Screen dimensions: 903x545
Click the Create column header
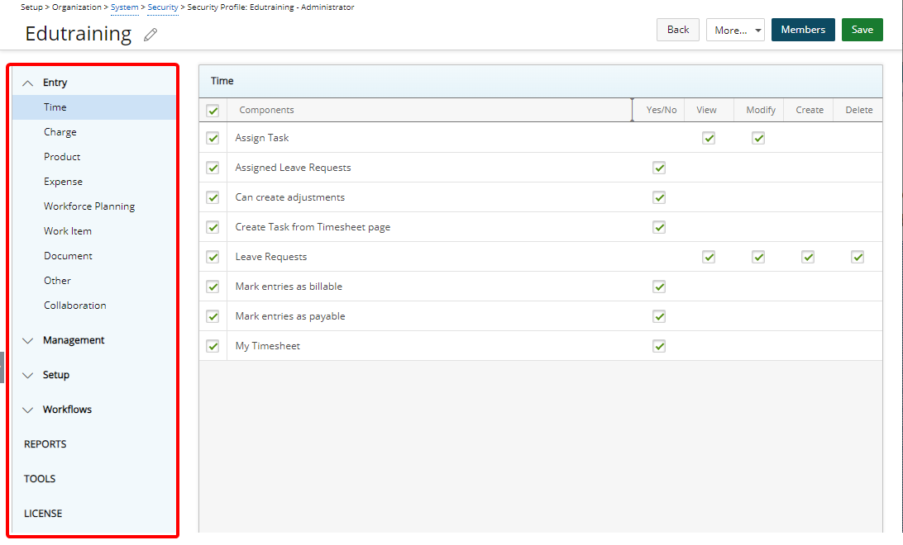tap(809, 110)
